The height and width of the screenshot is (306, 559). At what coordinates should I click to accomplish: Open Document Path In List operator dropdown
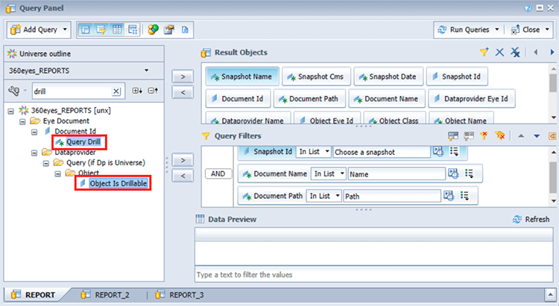[x=323, y=196]
